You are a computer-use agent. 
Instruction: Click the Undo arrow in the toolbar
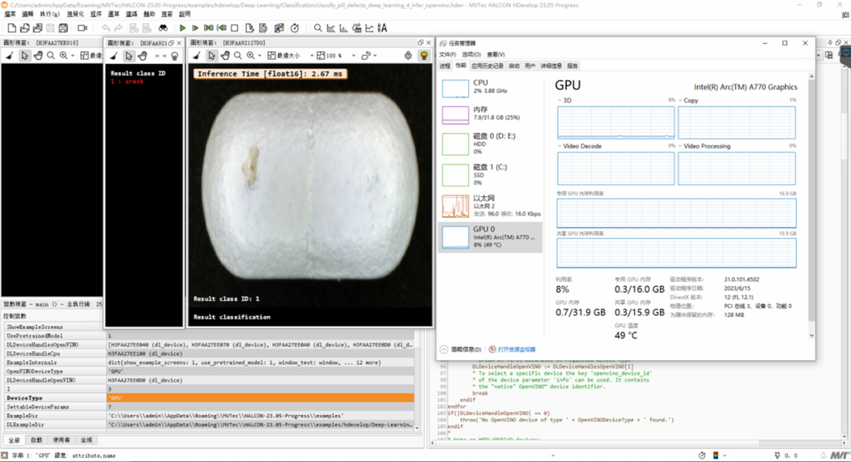pos(106,28)
